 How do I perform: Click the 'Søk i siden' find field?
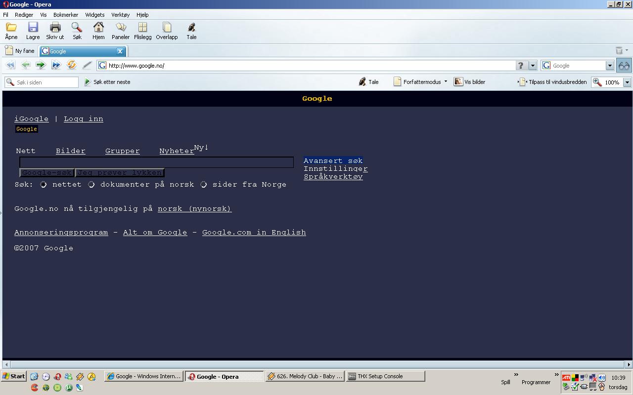[42, 82]
